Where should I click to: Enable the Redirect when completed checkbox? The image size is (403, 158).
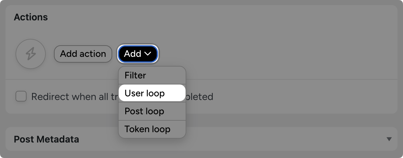[x=21, y=97]
